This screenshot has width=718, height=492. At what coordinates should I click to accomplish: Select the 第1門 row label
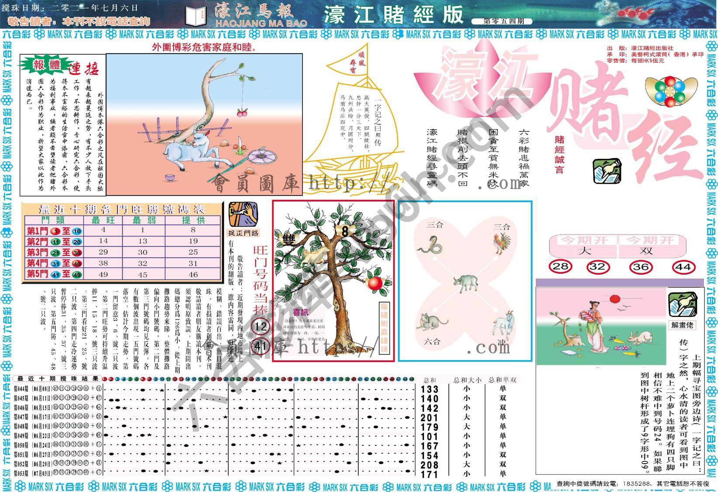(x=54, y=231)
